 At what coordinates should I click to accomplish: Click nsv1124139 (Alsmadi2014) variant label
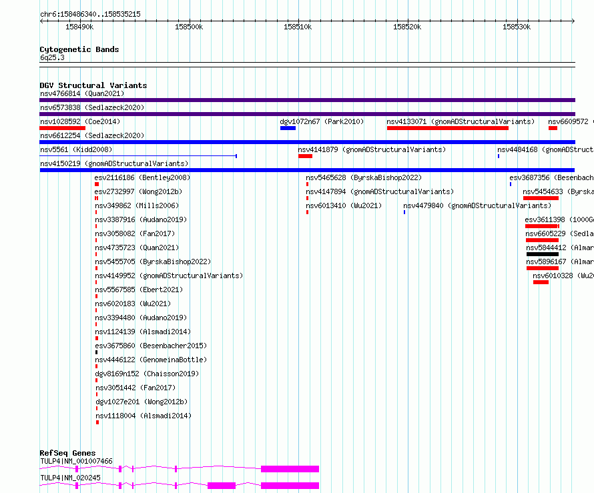[143, 332]
